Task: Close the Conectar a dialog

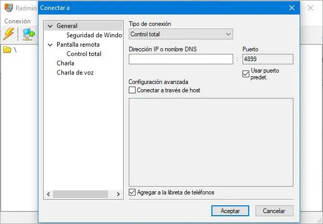Action: [x=292, y=8]
